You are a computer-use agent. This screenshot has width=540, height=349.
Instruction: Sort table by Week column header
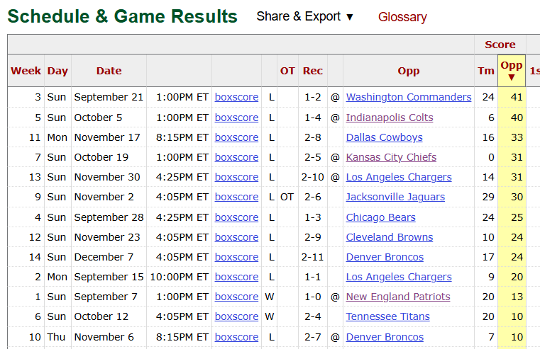click(x=26, y=71)
